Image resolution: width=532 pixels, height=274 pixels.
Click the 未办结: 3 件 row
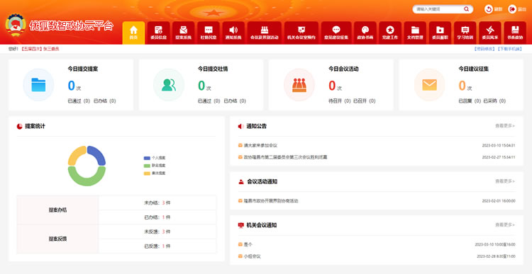click(x=157, y=203)
